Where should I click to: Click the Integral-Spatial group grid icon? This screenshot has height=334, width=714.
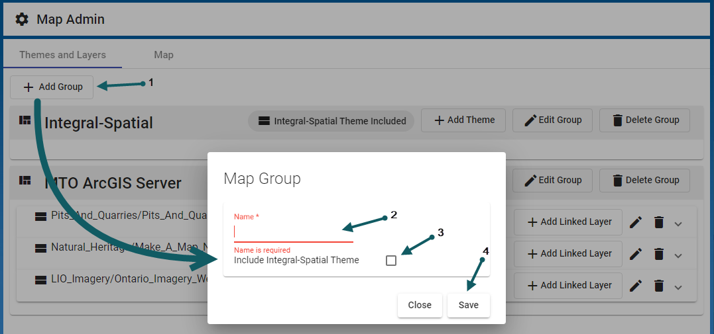[25, 120]
